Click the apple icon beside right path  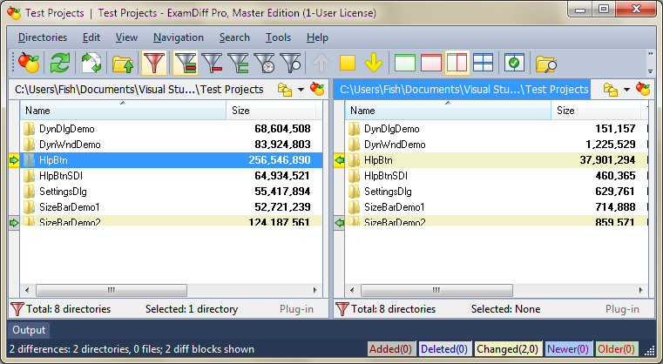[643, 89]
